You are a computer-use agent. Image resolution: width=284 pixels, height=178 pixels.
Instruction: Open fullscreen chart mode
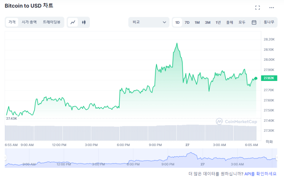[x=258, y=8]
